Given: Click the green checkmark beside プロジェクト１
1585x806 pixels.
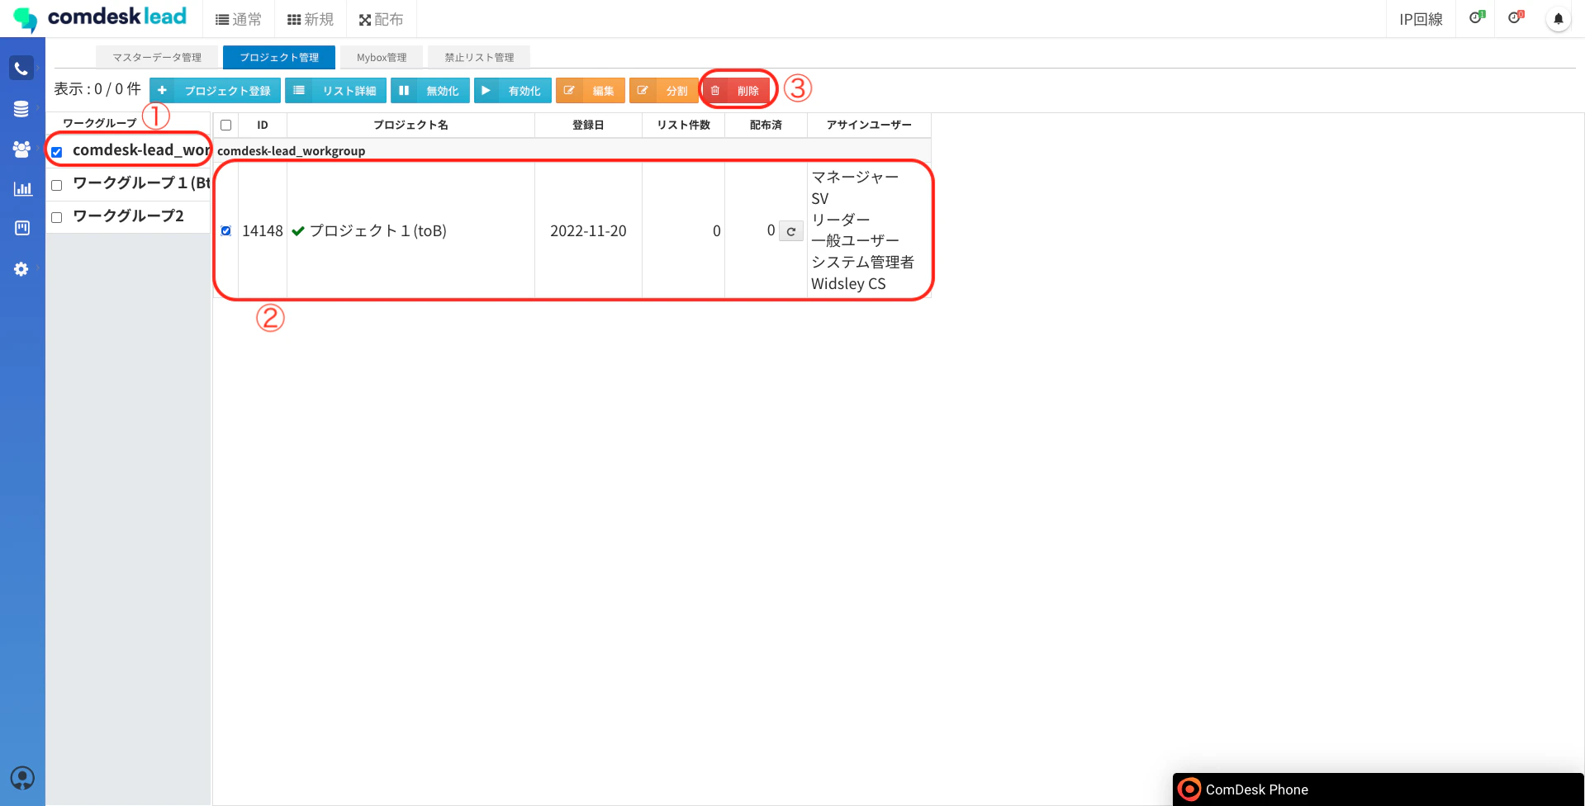Looking at the screenshot, I should pyautogui.click(x=298, y=231).
